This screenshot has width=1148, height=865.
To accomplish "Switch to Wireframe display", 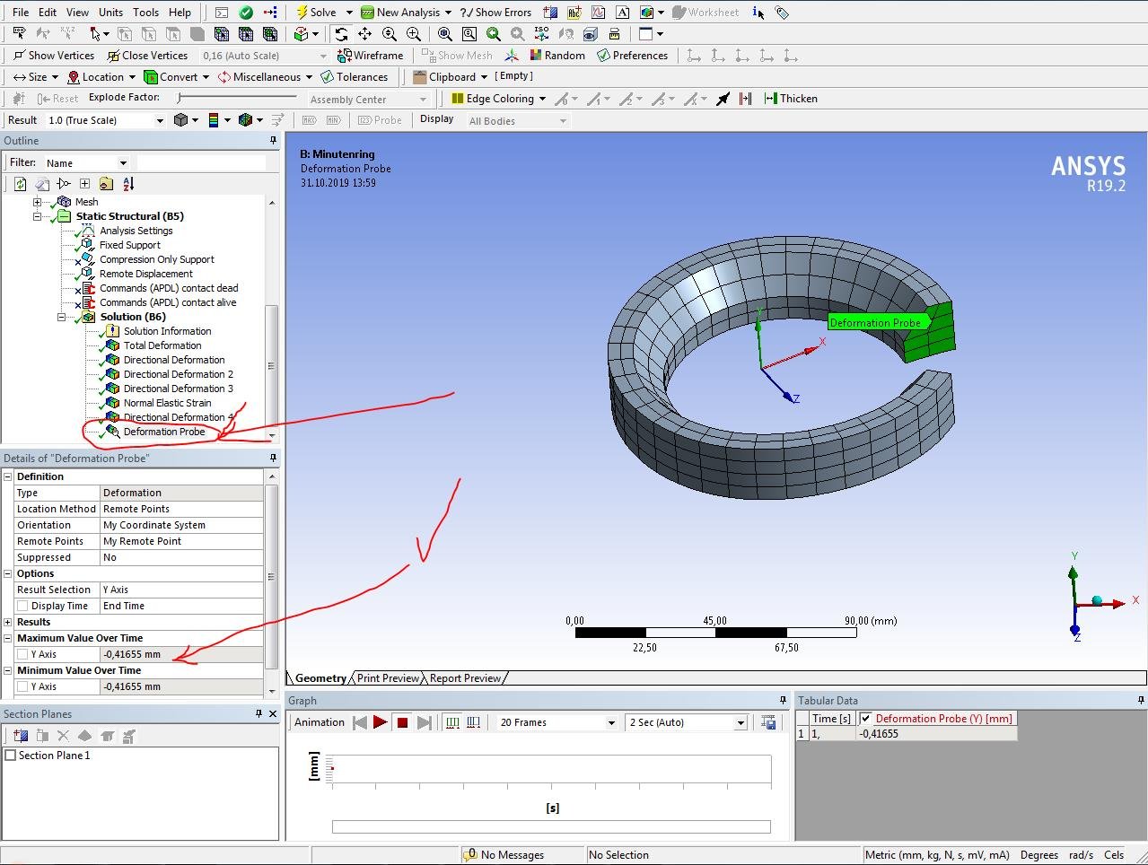I will click(x=370, y=56).
